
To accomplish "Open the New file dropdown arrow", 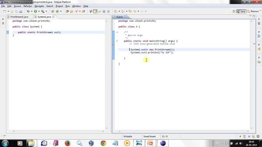I will 8,11.
